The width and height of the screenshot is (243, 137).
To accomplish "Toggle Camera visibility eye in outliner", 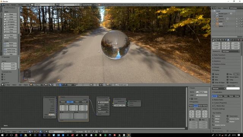I will (x=237, y=19).
